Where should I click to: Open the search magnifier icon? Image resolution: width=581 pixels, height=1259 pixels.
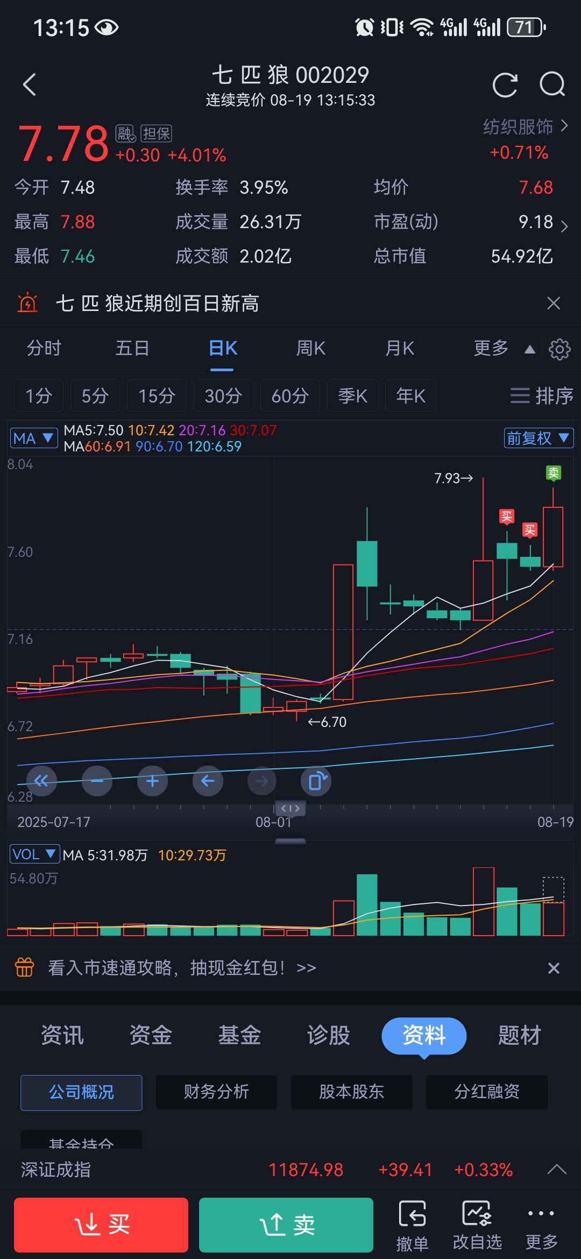coord(552,84)
